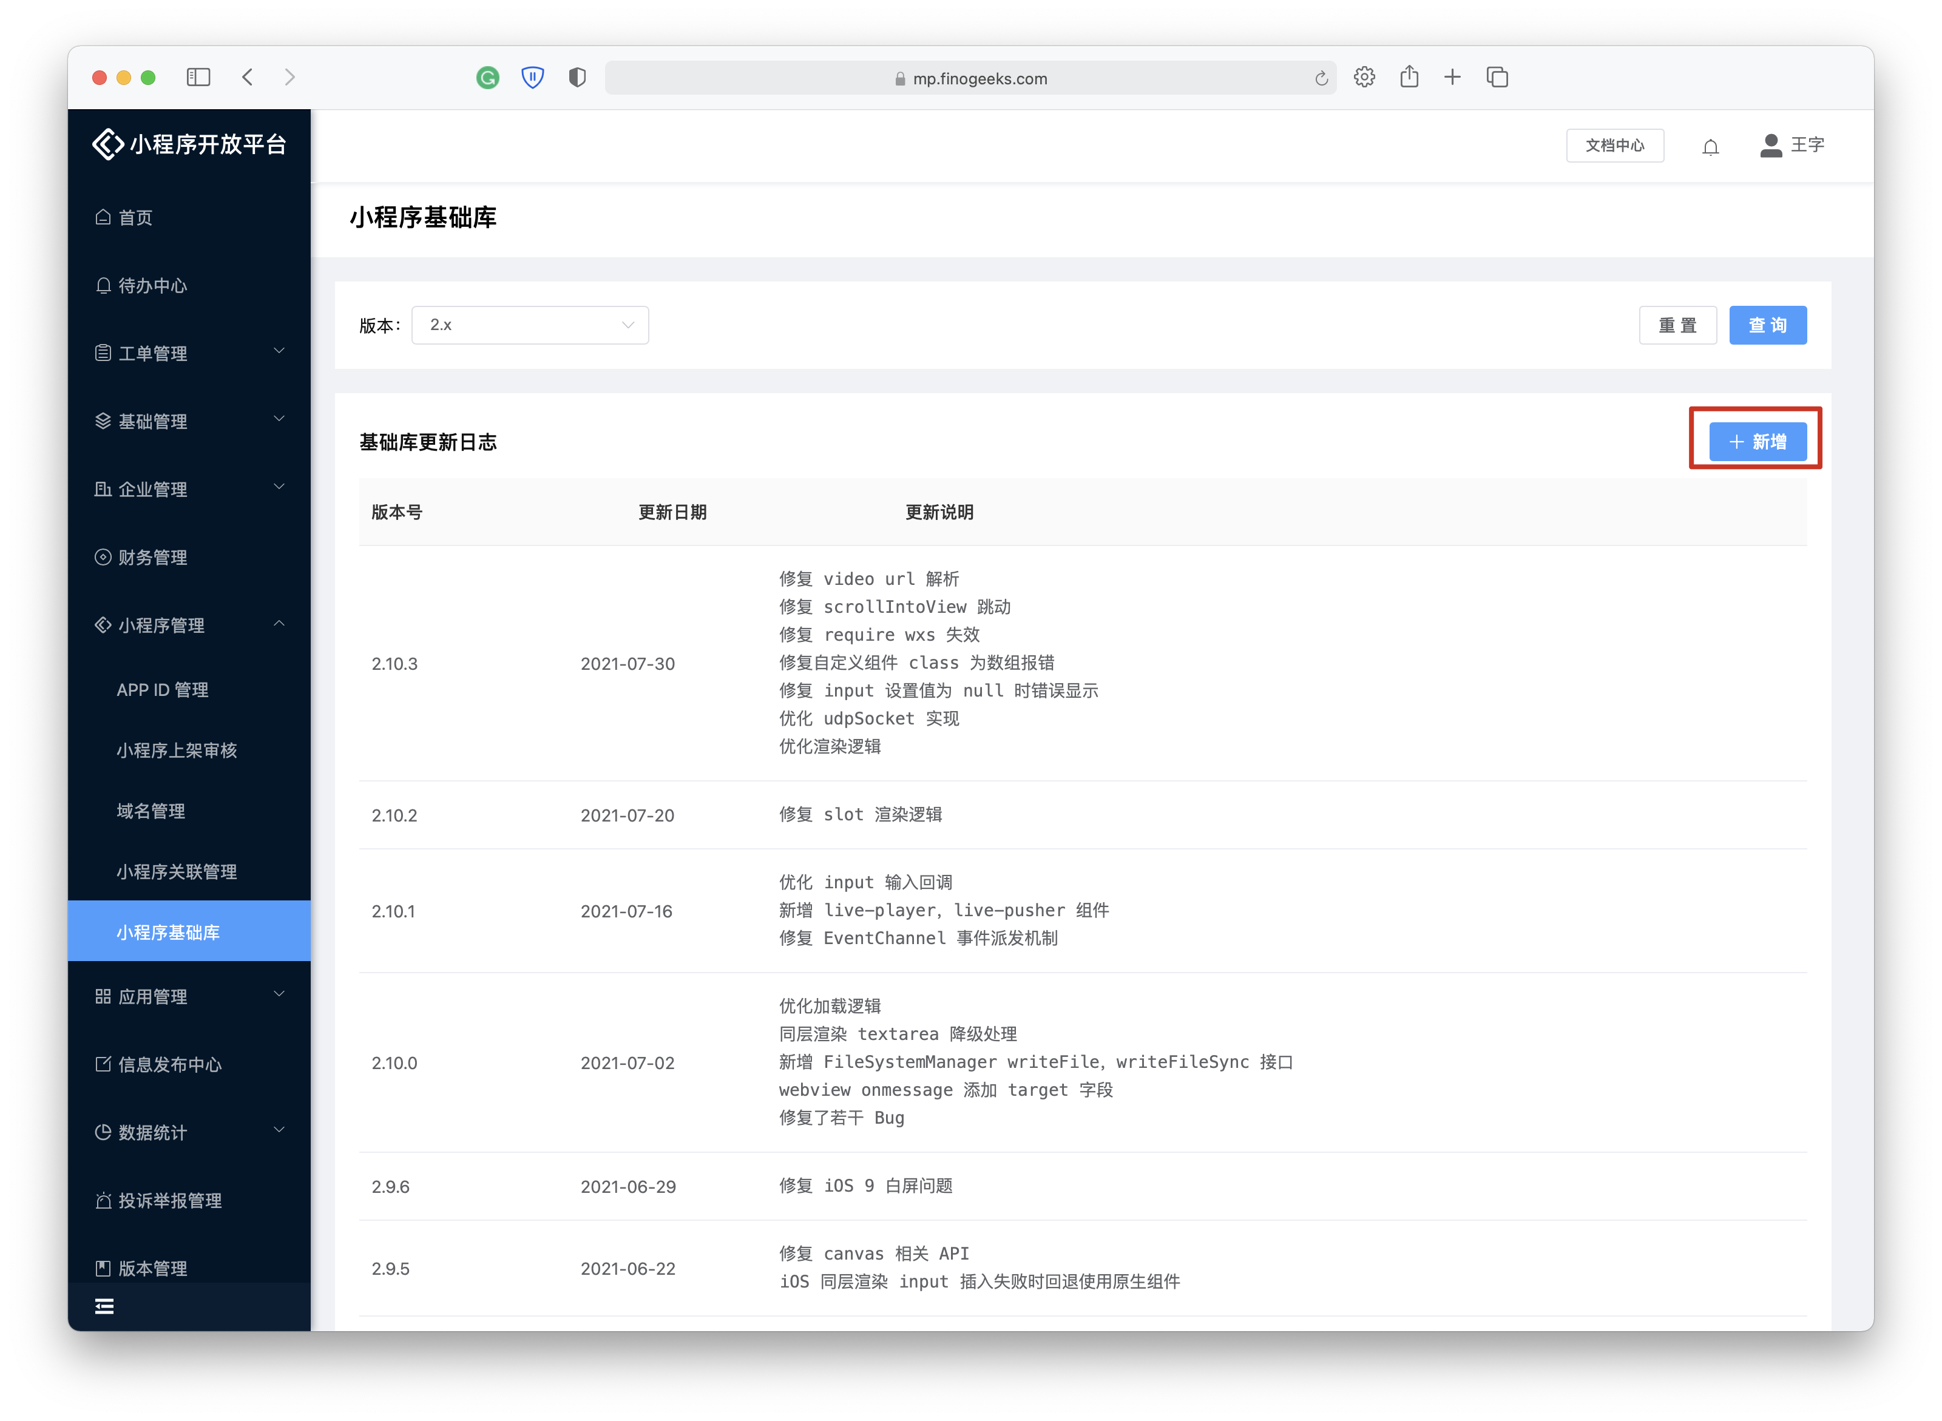
Task: Click the user avatar icon for 王字
Action: point(1770,146)
